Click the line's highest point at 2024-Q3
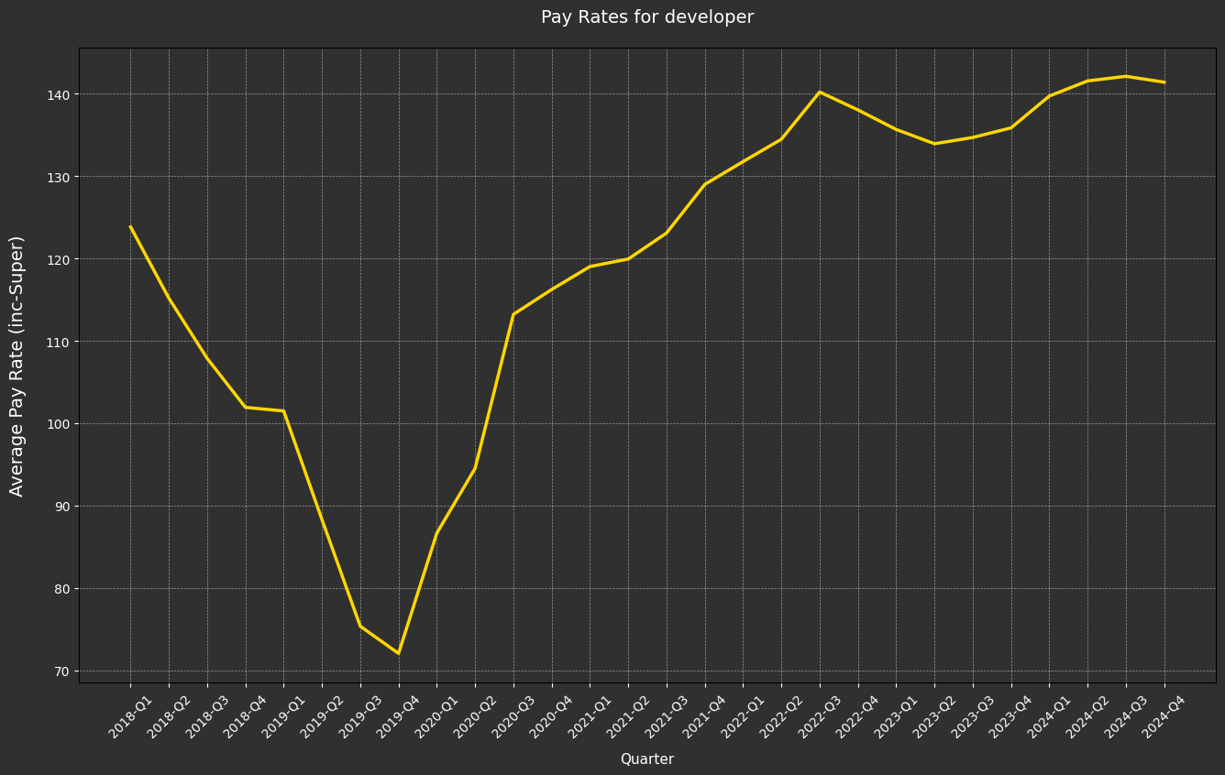1225x775 pixels. pos(1126,76)
